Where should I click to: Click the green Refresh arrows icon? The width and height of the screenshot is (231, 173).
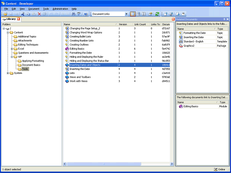157,14
